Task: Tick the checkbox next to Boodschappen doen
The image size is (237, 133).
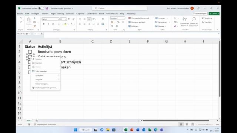Action: [x=30, y=52]
